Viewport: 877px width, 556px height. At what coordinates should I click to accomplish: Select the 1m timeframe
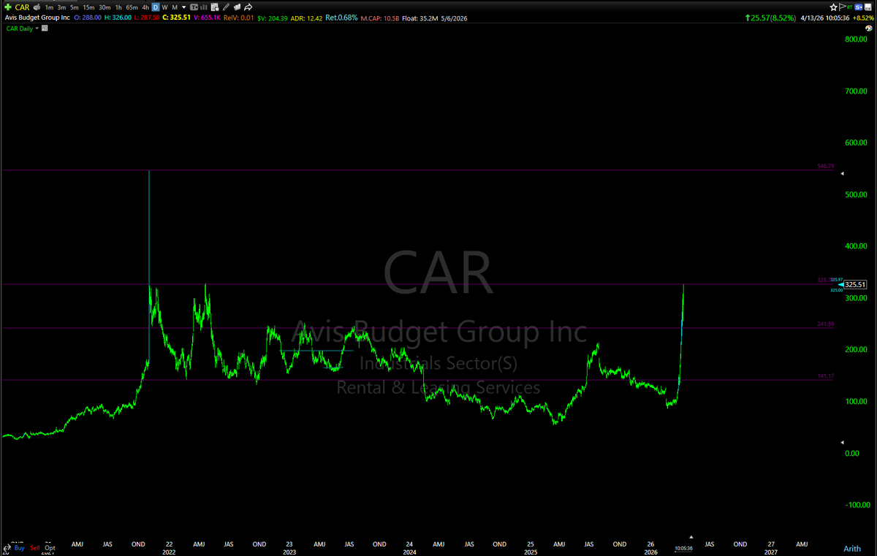(49, 7)
